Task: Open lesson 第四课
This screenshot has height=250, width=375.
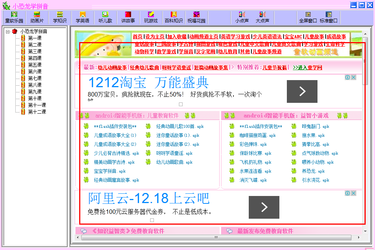Action: pos(35,58)
